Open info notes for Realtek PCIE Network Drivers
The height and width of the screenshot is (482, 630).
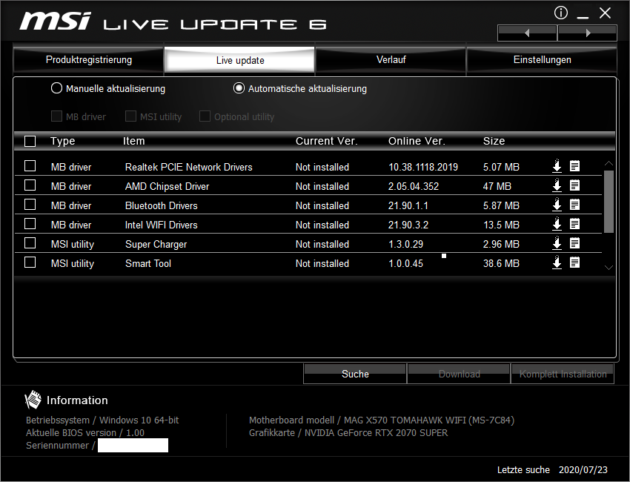coord(574,166)
